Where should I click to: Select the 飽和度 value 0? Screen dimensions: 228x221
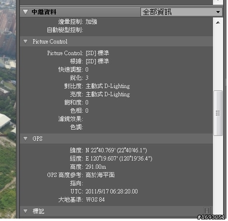pos(87,103)
